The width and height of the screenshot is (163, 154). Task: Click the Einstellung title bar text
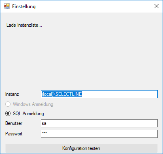click(24, 6)
